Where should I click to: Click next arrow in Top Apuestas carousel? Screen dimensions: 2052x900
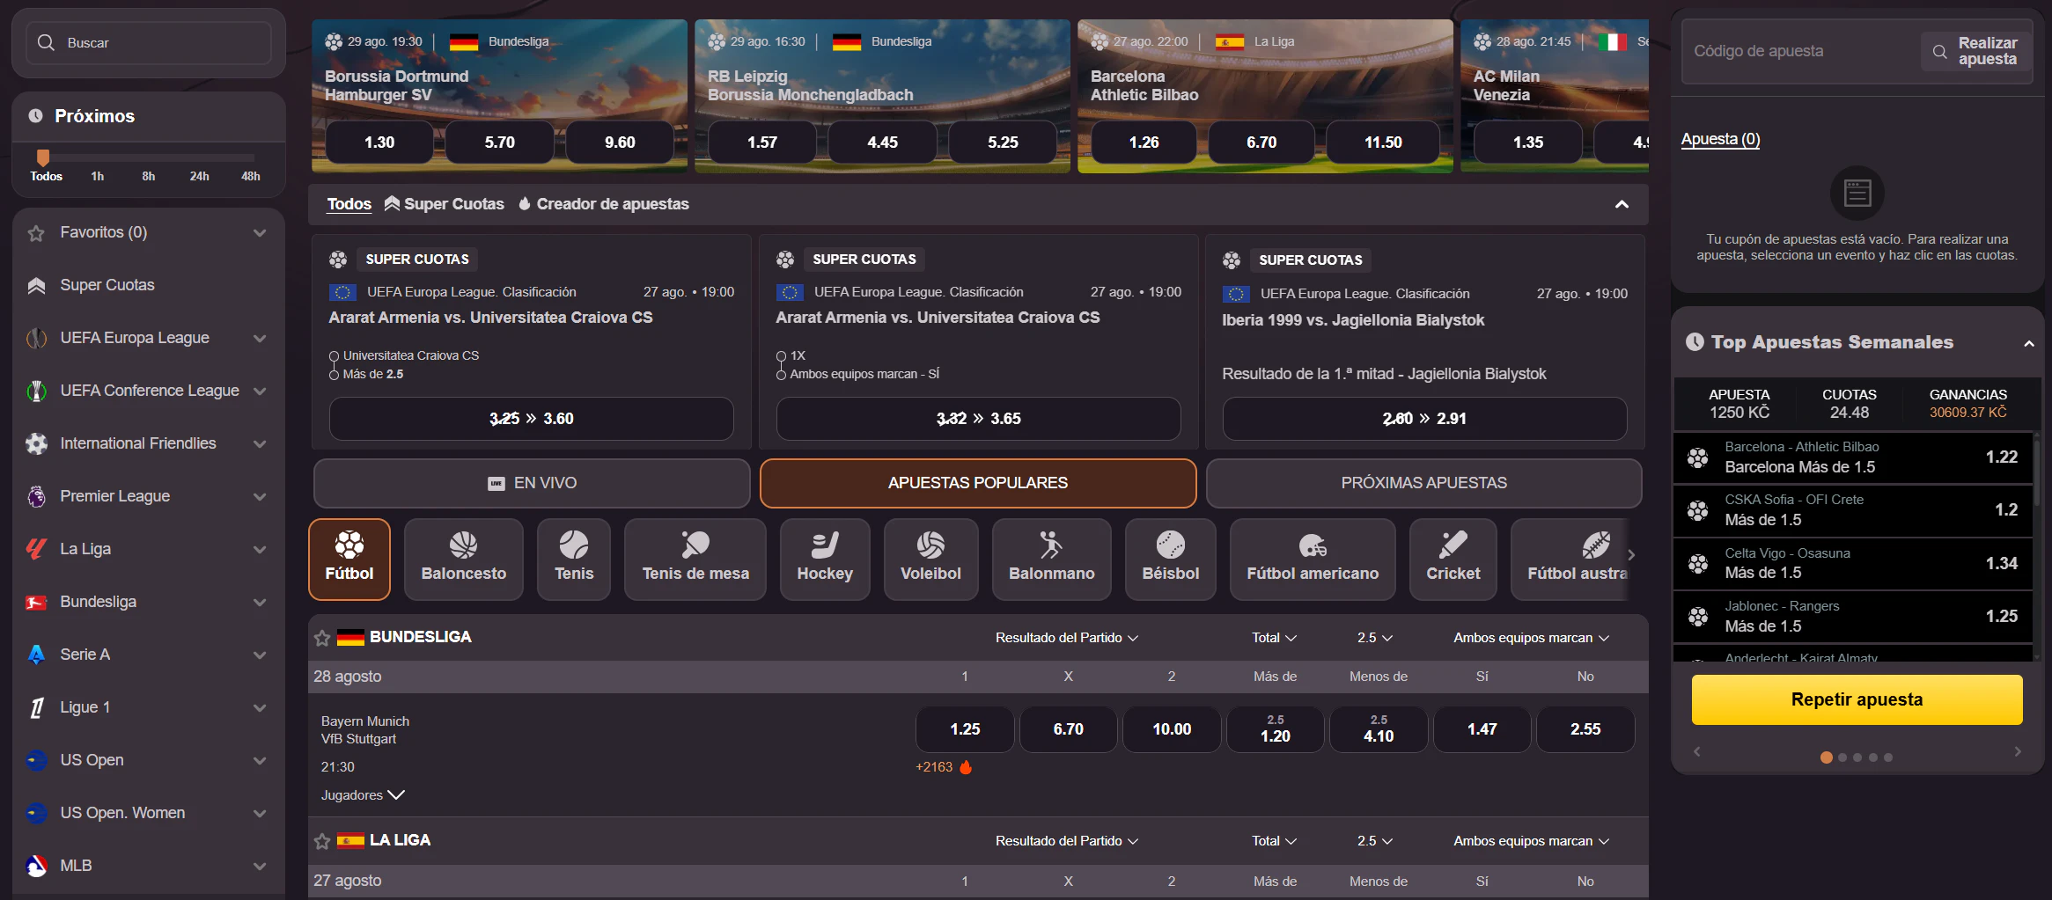2018,751
